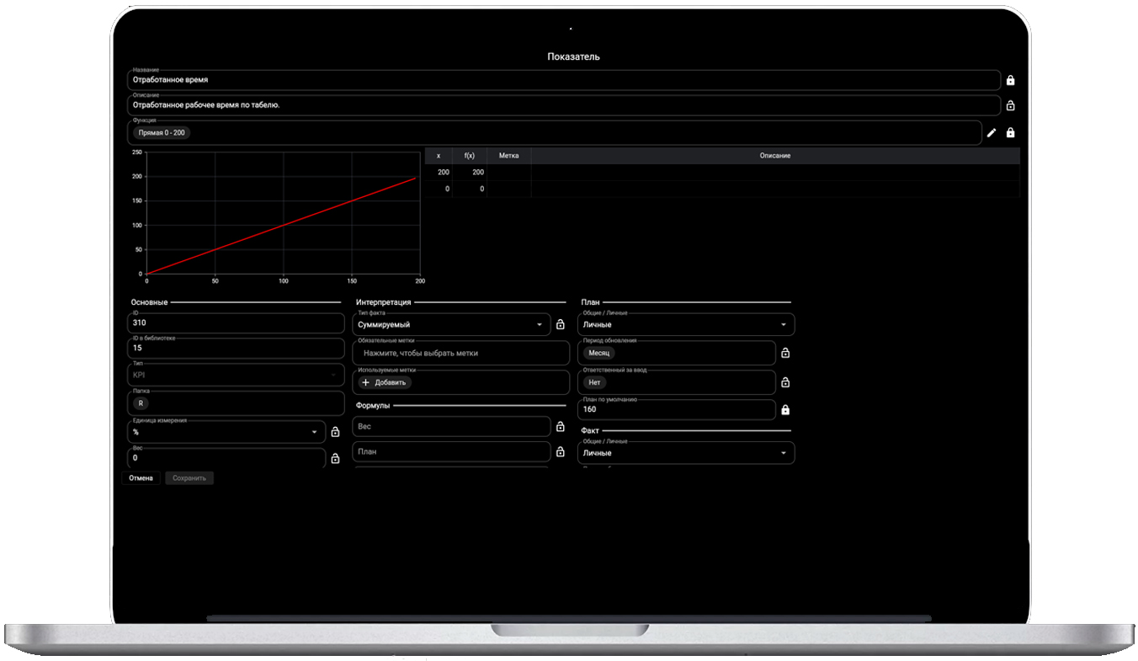
Task: Click lock icon beside Период обновления
Action: (785, 354)
